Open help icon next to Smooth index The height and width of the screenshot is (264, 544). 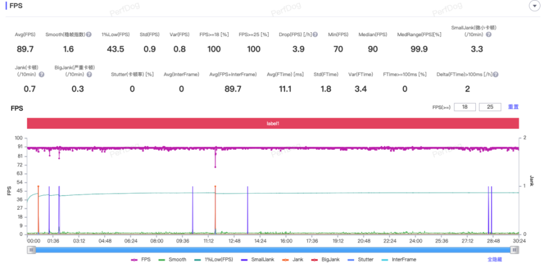pyautogui.click(x=89, y=34)
